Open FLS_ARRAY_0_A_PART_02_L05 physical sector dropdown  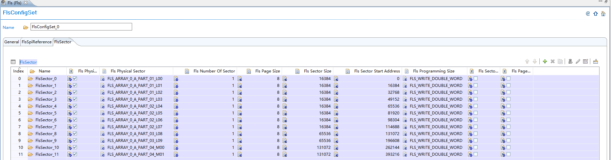tap(135, 113)
